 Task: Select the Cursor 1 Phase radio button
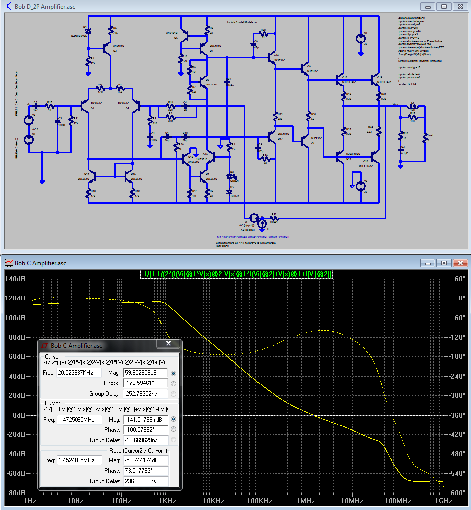coord(174,383)
